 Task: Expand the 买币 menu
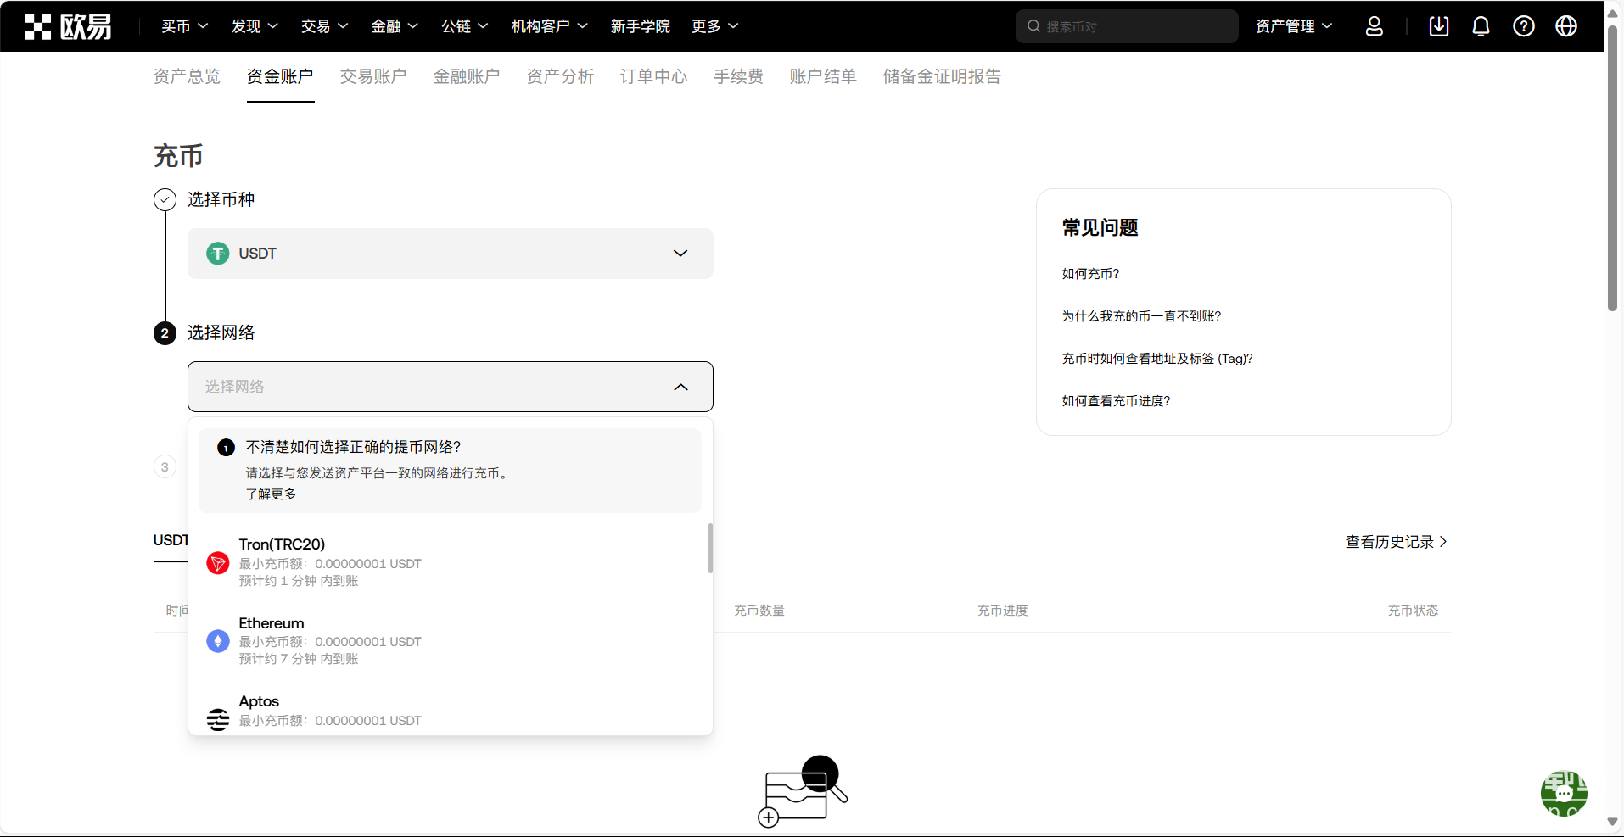(x=185, y=26)
